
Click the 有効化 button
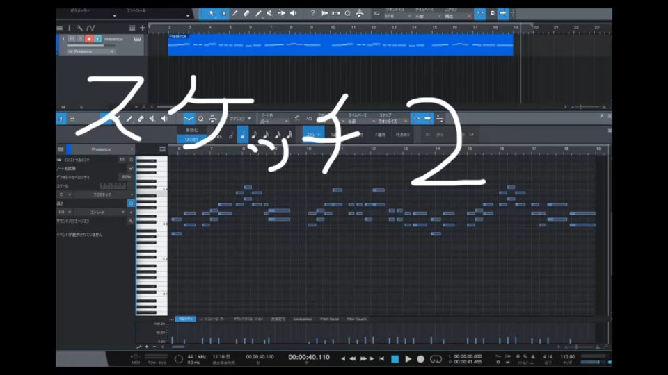pos(192,130)
